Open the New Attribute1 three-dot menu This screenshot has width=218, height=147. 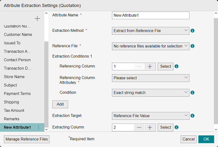pyautogui.click(x=39, y=127)
